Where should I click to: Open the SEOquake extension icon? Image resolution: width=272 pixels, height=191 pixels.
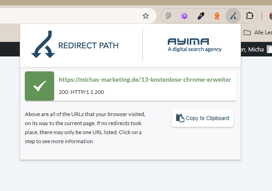168,16
